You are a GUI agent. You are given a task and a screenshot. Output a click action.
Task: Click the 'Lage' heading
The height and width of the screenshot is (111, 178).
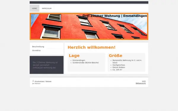click(74, 56)
